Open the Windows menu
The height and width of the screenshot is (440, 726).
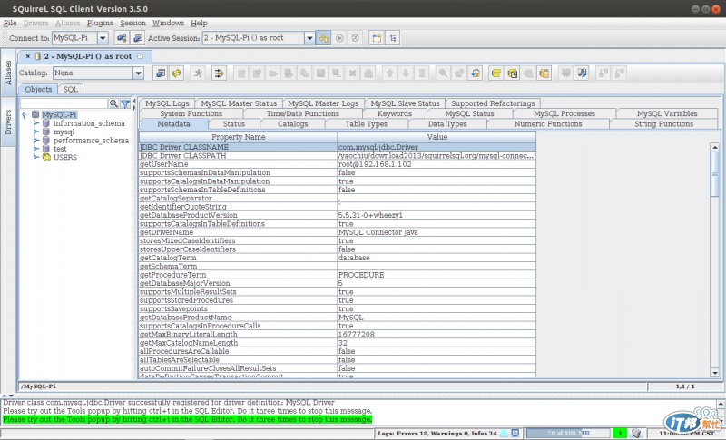168,23
